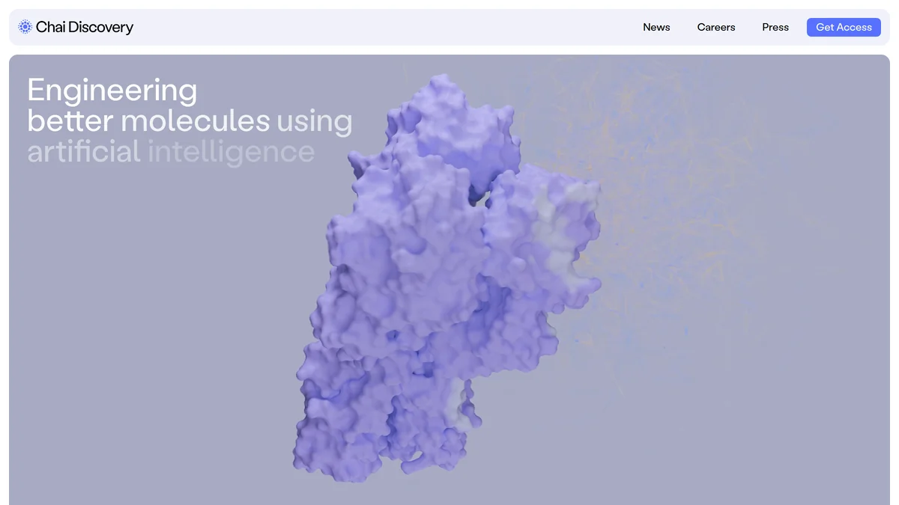Select the phrase better molecules in hero text

(148, 120)
